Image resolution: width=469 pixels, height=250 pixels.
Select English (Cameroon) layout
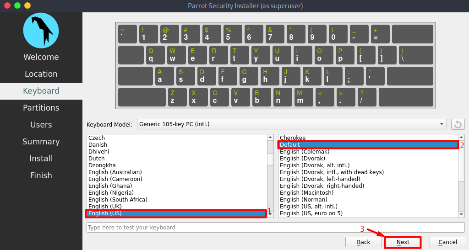click(x=177, y=179)
